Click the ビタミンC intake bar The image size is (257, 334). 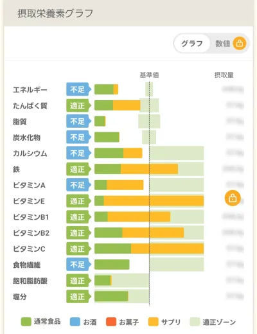click(149, 249)
